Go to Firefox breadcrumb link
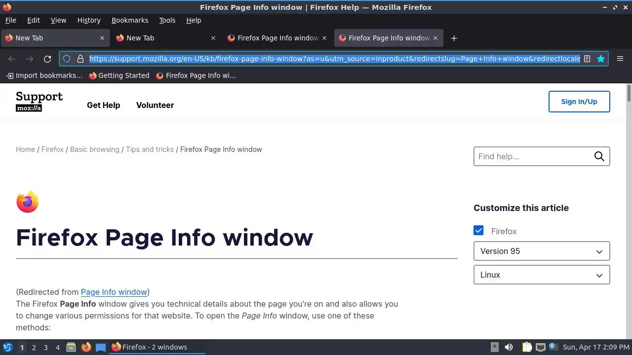The image size is (632, 355). coord(52,149)
